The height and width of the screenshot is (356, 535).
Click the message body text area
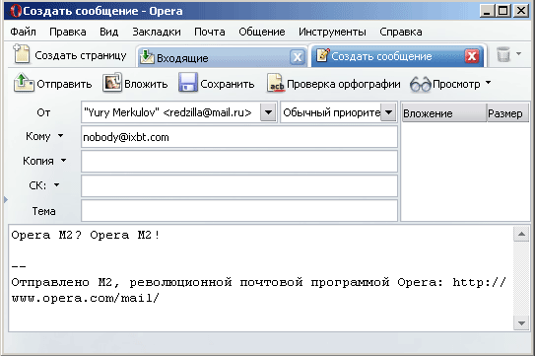point(261,278)
